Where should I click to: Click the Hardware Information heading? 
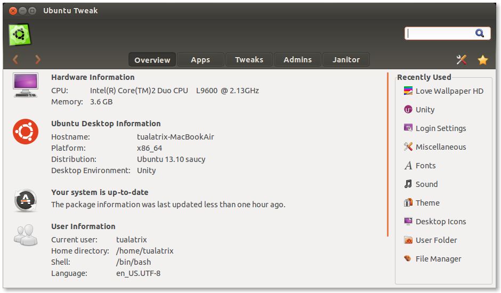(x=93, y=77)
